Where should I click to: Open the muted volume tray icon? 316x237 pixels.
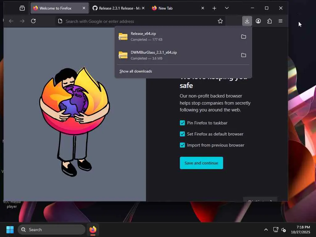click(x=284, y=230)
